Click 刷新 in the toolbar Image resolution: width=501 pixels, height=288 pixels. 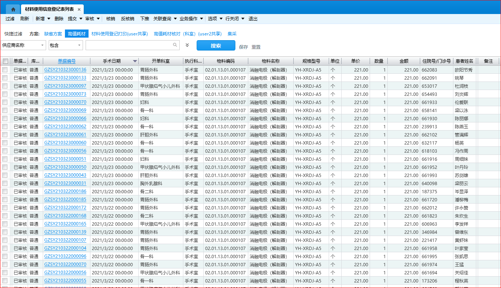[x=24, y=19]
